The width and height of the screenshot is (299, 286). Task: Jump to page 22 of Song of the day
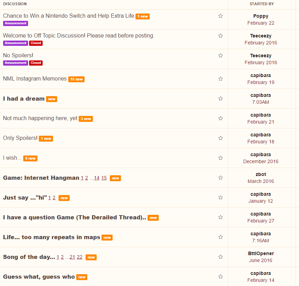[80, 257]
